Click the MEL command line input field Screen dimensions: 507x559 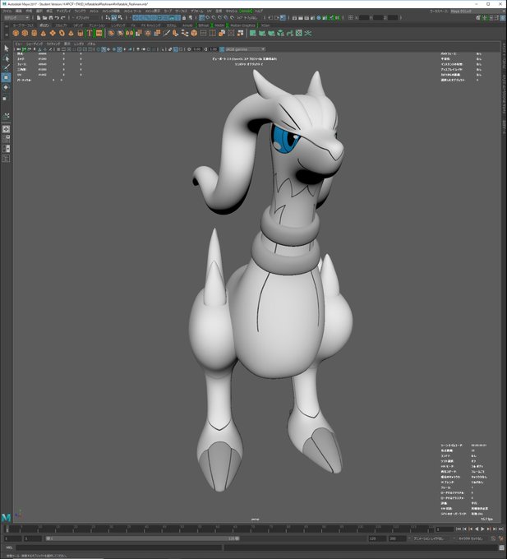(x=118, y=547)
